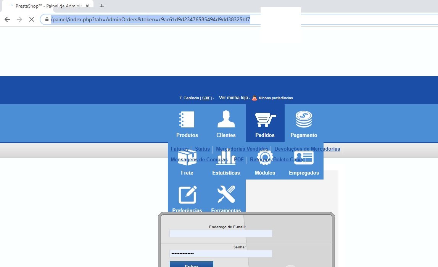
Task: Click the Frete menu label
Action: (x=187, y=173)
